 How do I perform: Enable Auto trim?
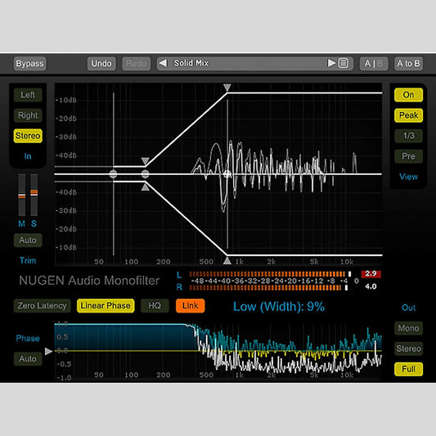click(28, 240)
